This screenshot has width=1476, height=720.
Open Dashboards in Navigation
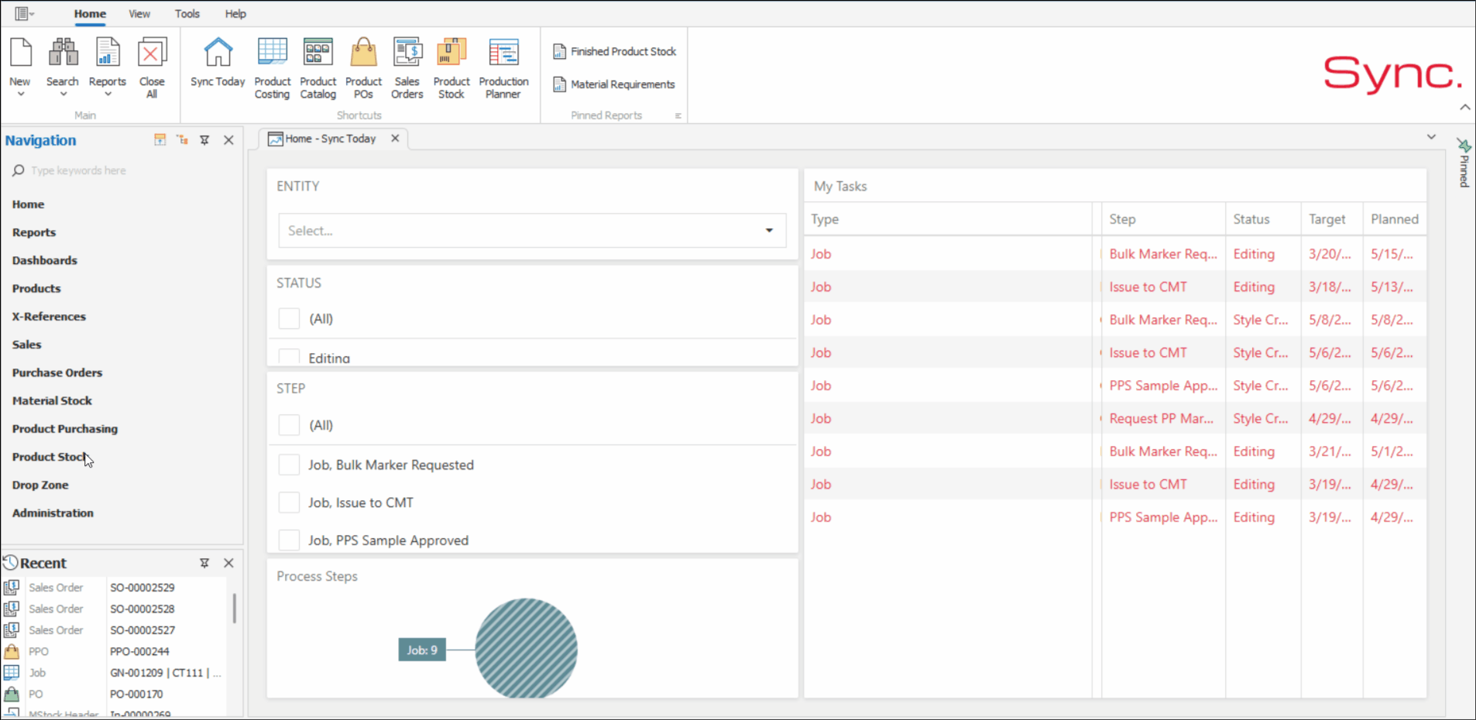point(44,260)
